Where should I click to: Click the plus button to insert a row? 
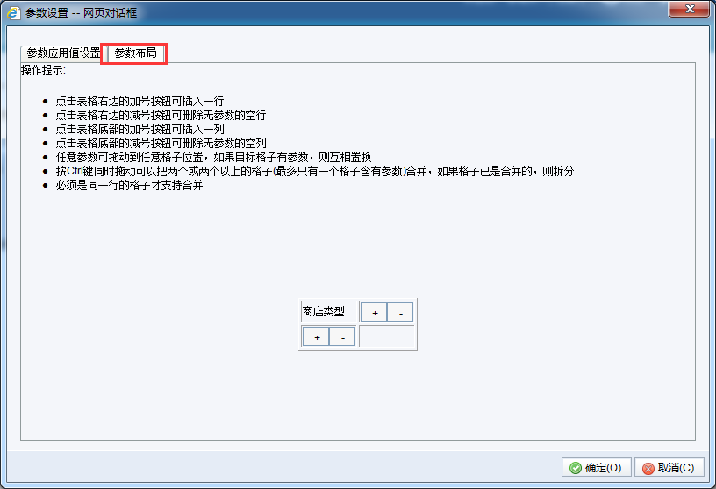(x=374, y=313)
